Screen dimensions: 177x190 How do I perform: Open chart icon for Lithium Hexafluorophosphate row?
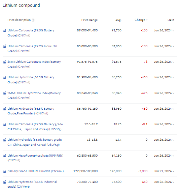[x=4, y=156]
